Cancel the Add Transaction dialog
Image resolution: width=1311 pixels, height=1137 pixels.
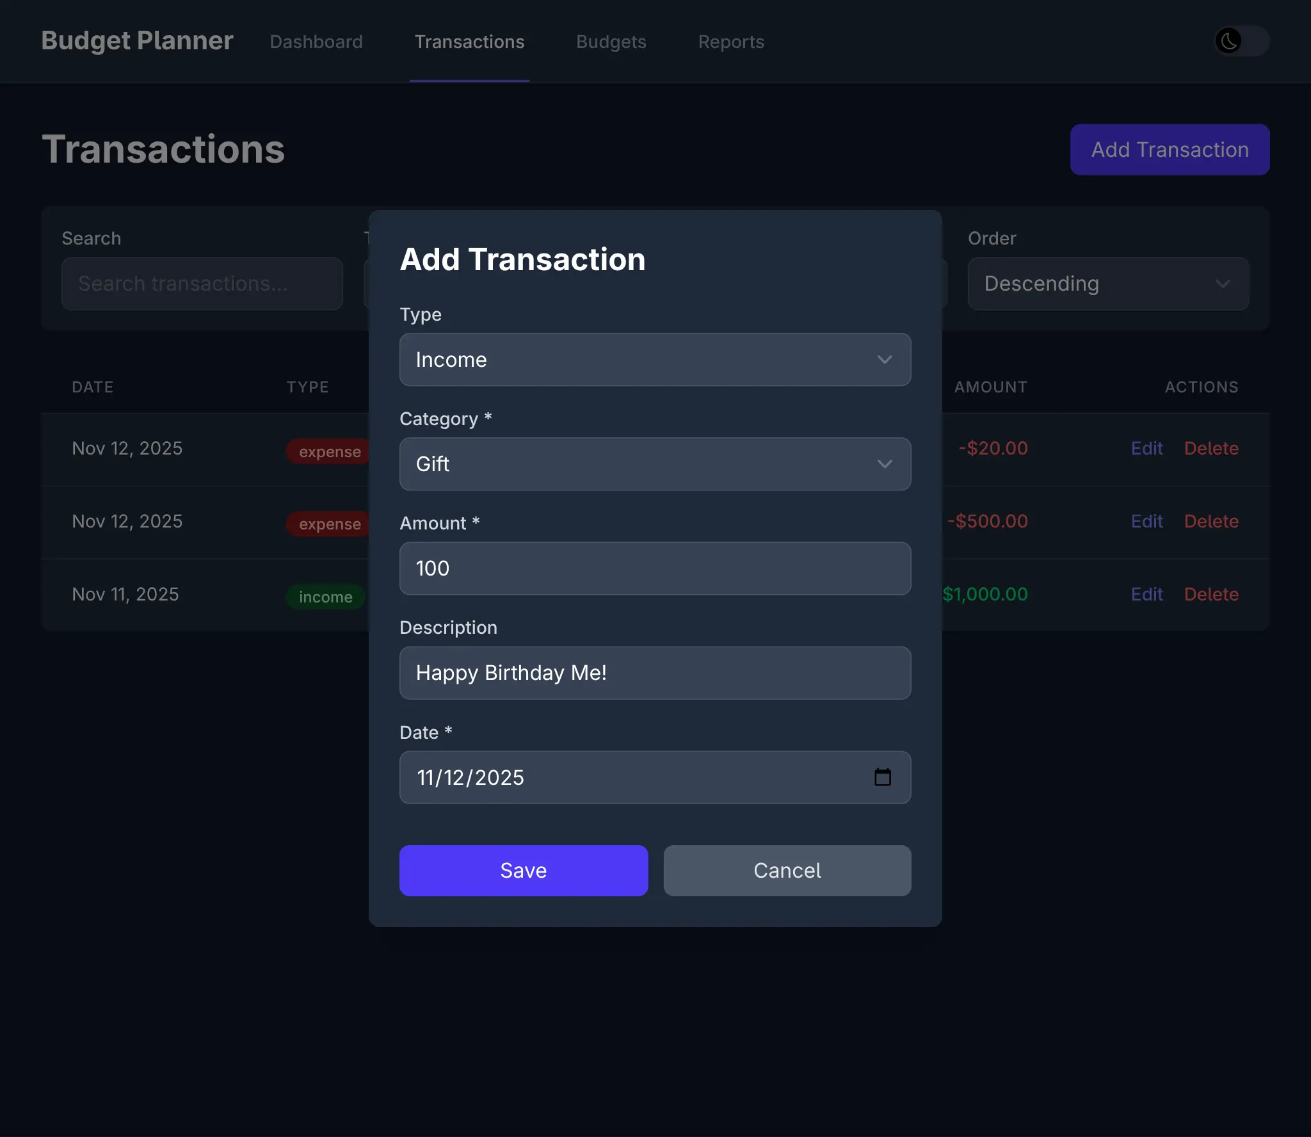pyautogui.click(x=787, y=870)
